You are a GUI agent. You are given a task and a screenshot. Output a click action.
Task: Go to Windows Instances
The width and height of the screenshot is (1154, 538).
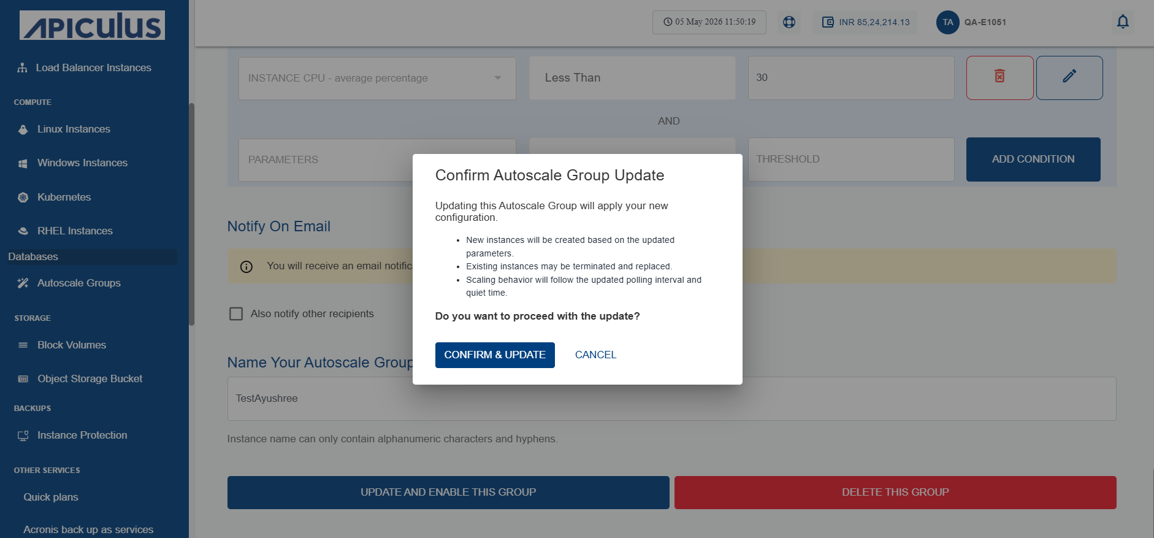point(82,163)
